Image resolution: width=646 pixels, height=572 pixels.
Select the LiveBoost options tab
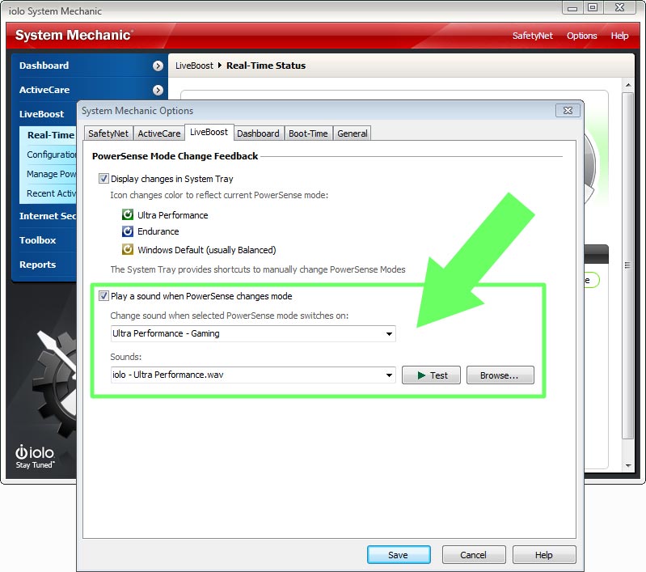pos(209,132)
